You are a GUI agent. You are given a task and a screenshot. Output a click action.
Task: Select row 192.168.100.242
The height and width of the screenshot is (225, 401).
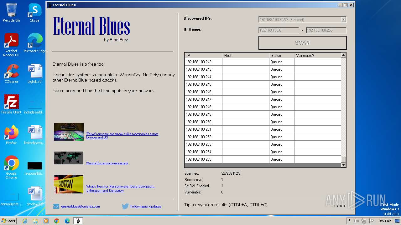tap(263, 62)
